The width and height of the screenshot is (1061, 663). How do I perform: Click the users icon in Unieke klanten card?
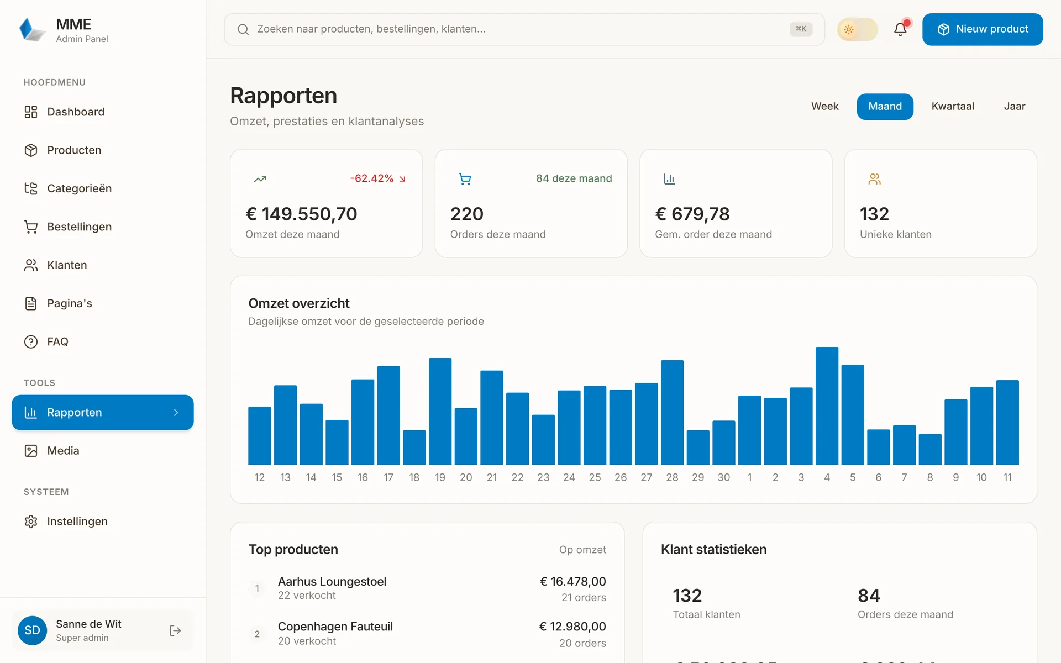pyautogui.click(x=875, y=179)
